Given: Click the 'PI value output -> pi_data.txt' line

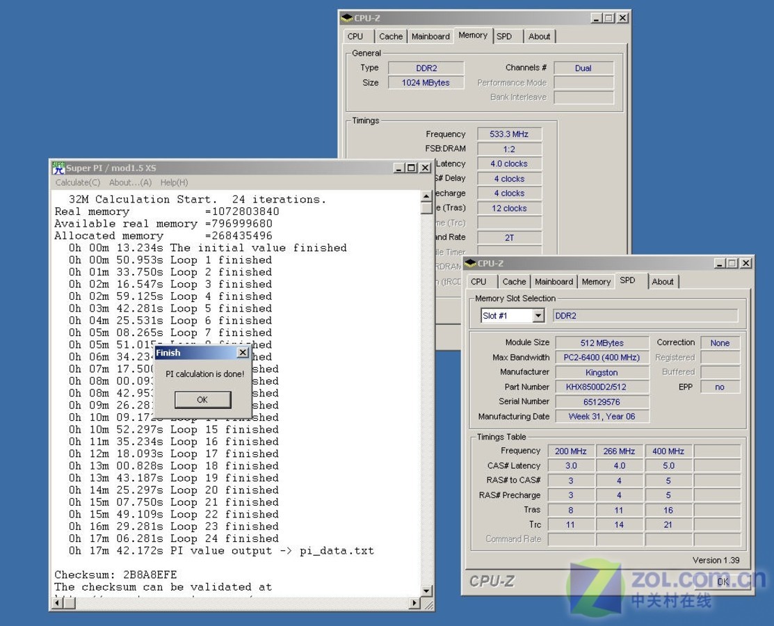Looking at the screenshot, I should click(221, 551).
